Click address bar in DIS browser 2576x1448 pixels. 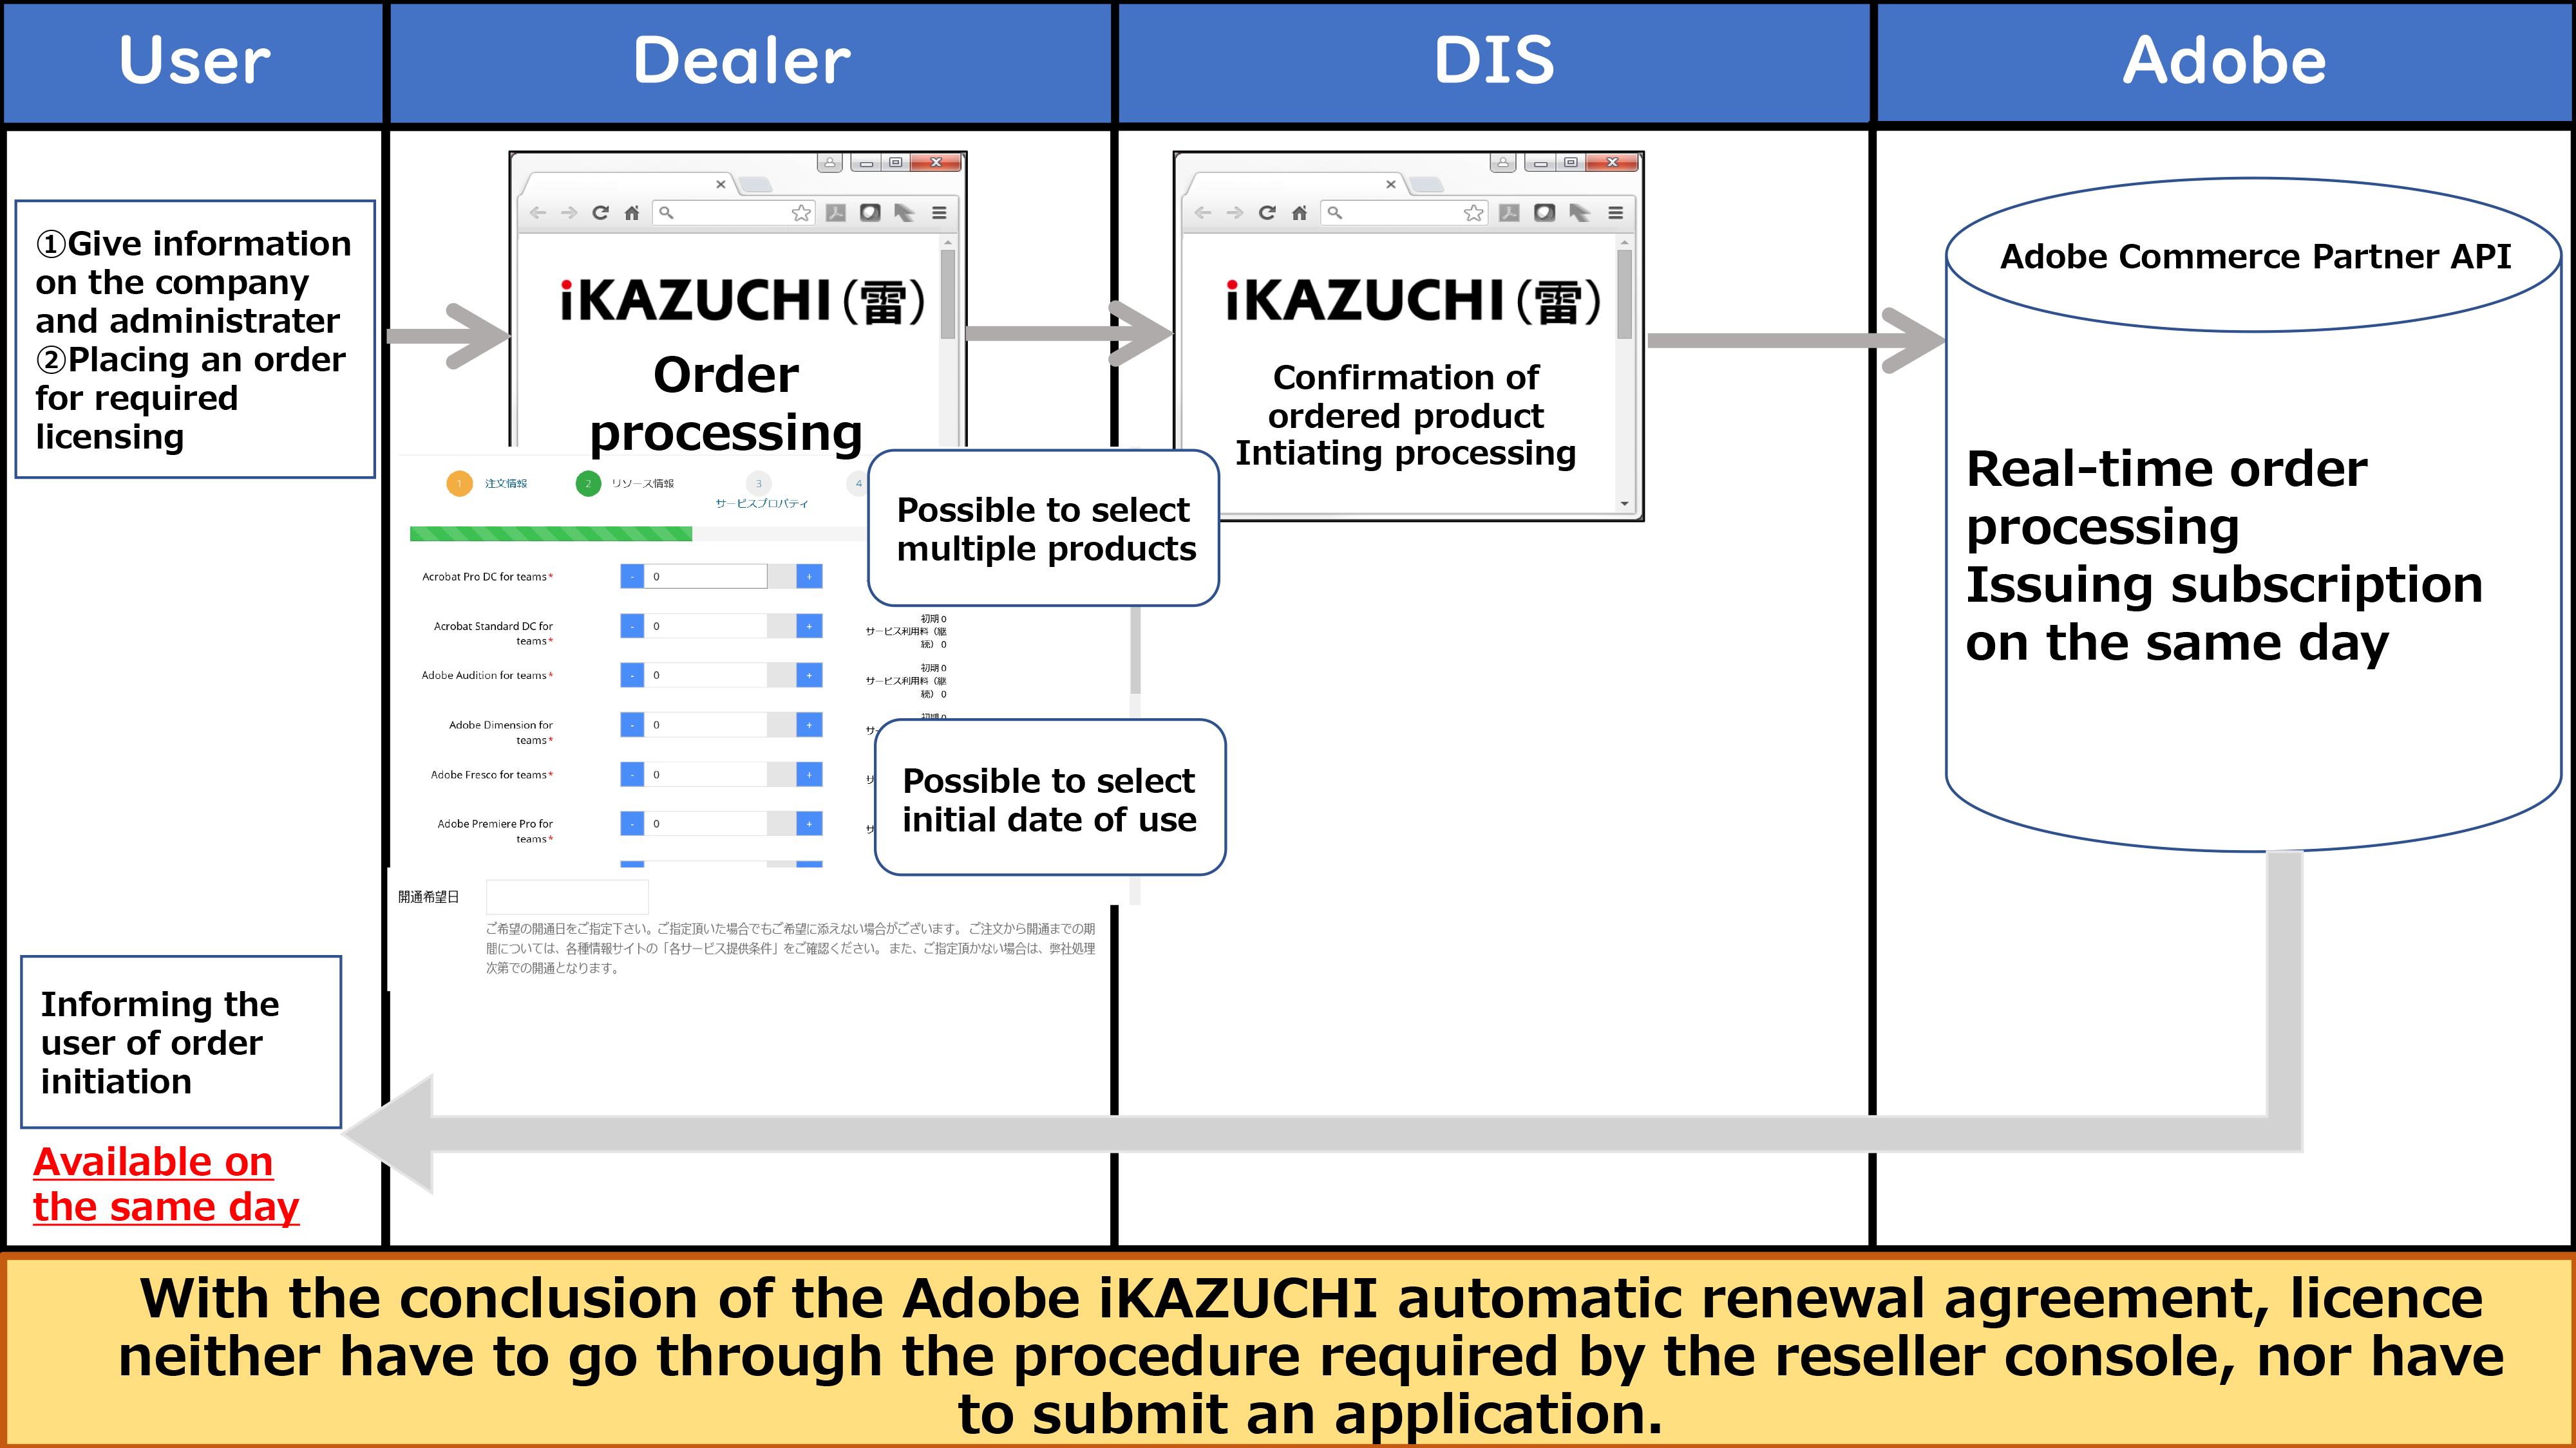(x=1404, y=213)
